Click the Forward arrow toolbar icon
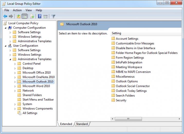 pos(11,16)
